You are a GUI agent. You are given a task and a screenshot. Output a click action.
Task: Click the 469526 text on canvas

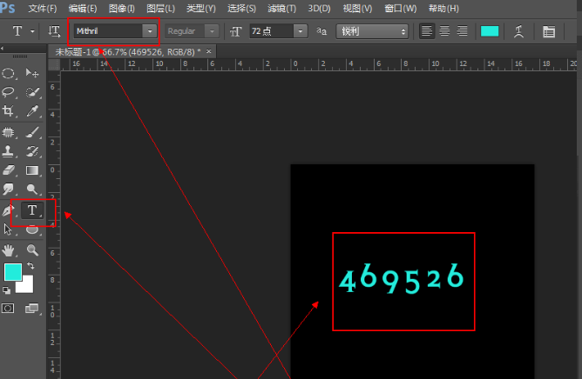(402, 279)
